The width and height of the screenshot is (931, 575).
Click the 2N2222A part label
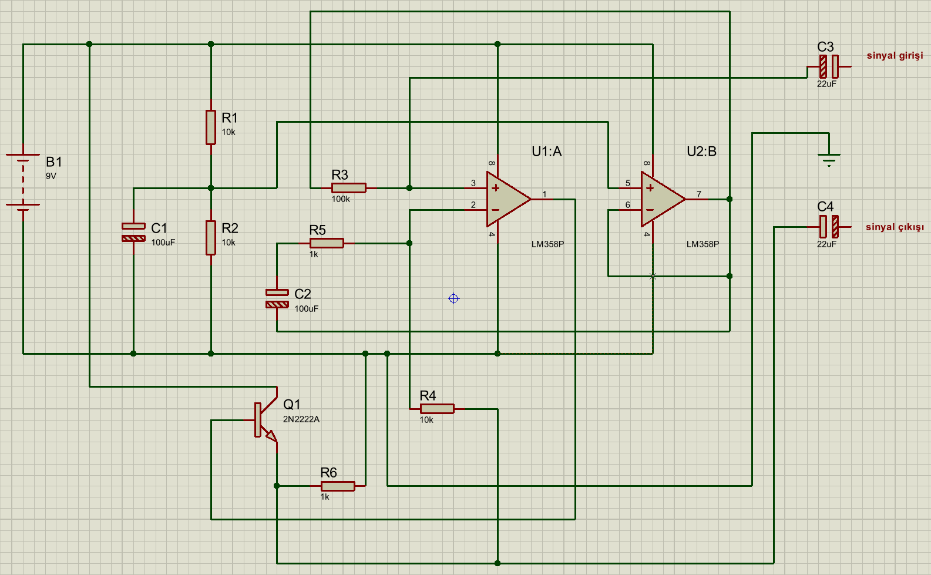point(301,419)
